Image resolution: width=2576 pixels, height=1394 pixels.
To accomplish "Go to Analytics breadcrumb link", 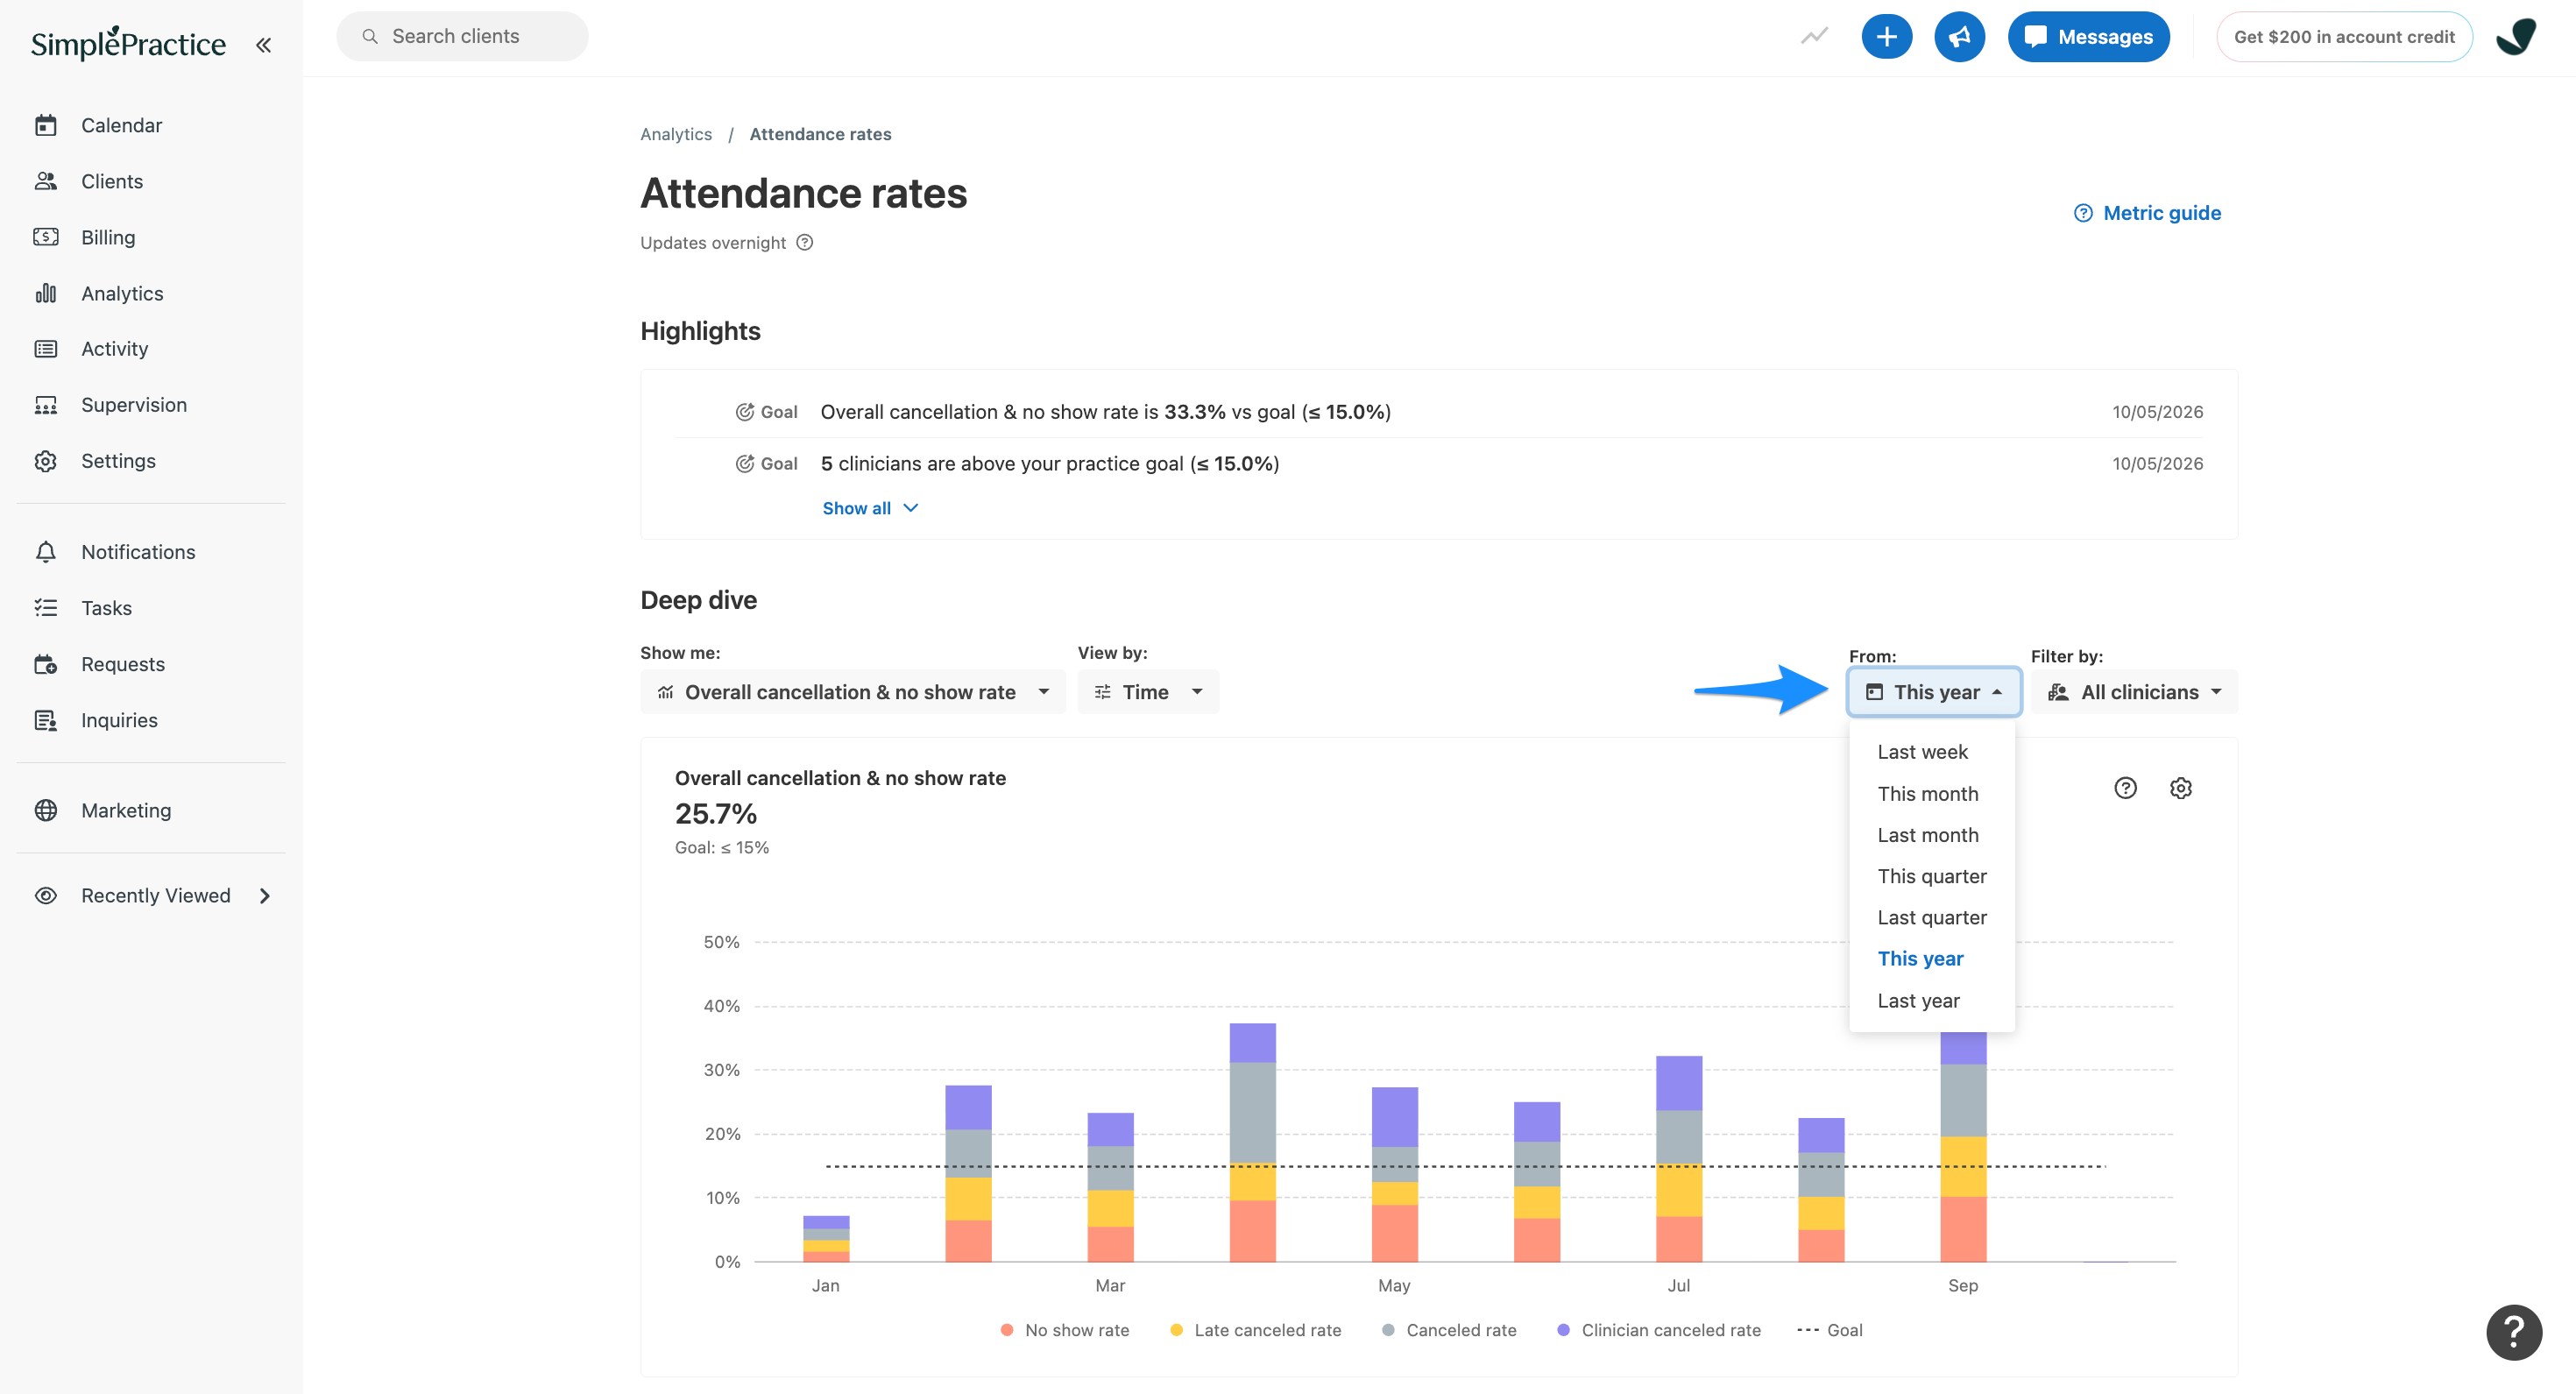I will [676, 134].
